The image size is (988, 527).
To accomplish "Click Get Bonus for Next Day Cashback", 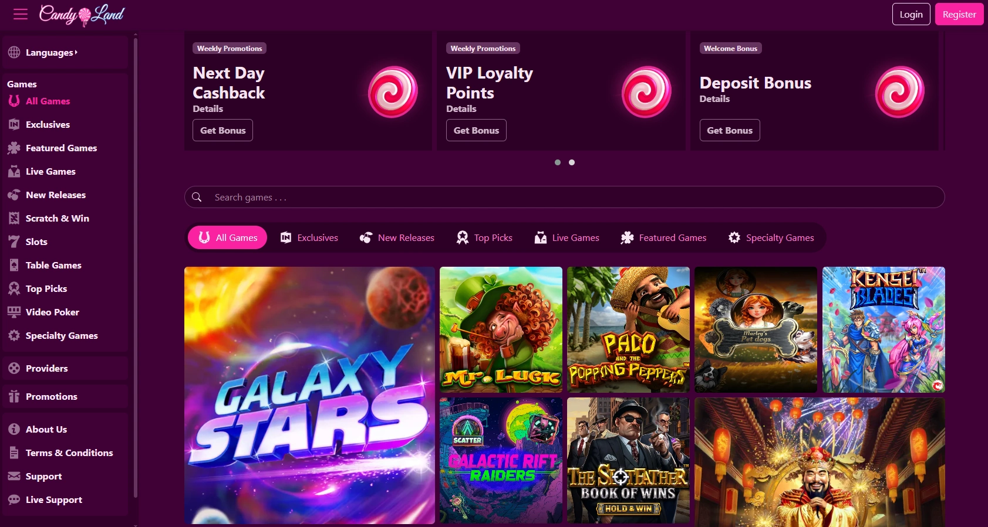I will tap(222, 130).
